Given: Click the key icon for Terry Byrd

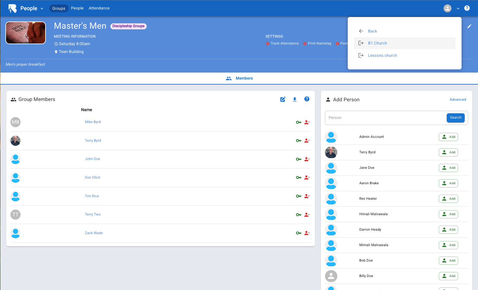Looking at the screenshot, I should 298,141.
